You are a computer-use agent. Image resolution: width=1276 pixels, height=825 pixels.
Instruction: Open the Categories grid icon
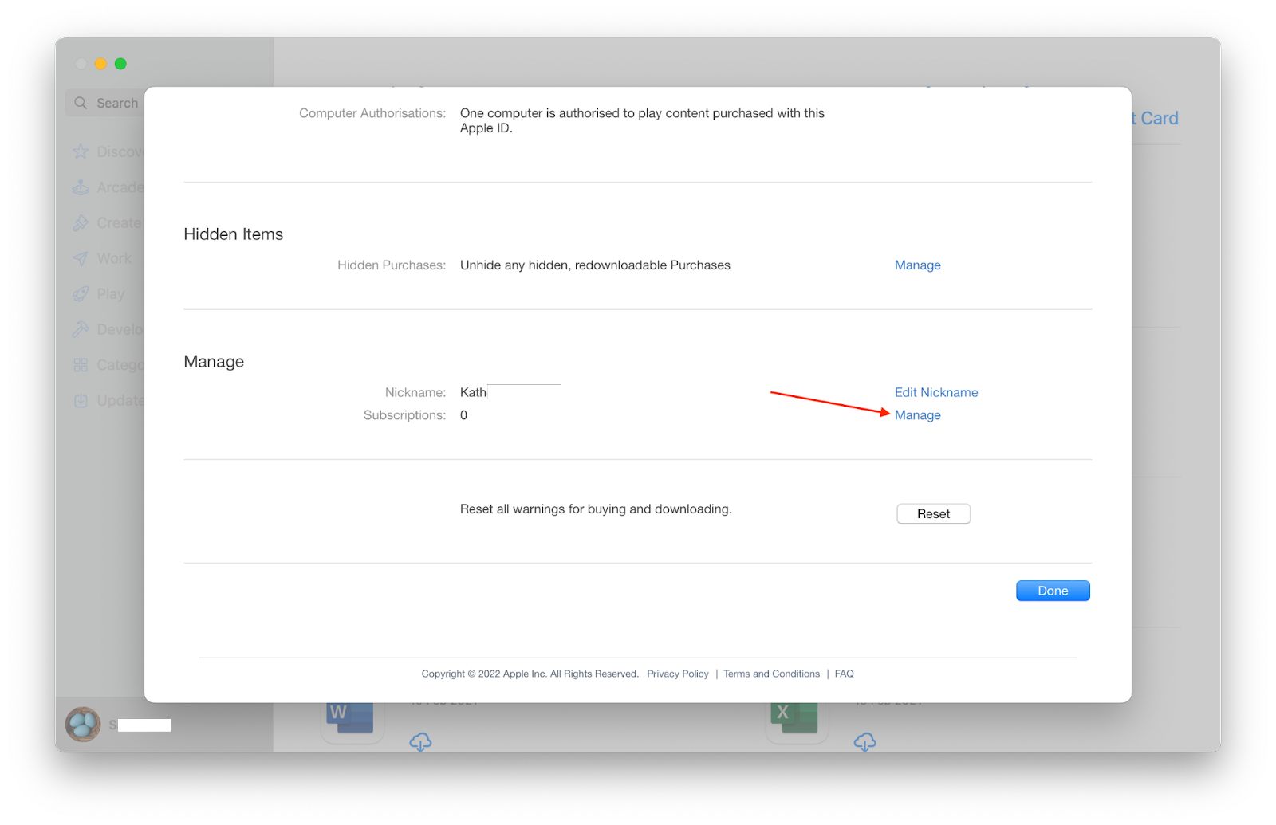pyautogui.click(x=81, y=364)
